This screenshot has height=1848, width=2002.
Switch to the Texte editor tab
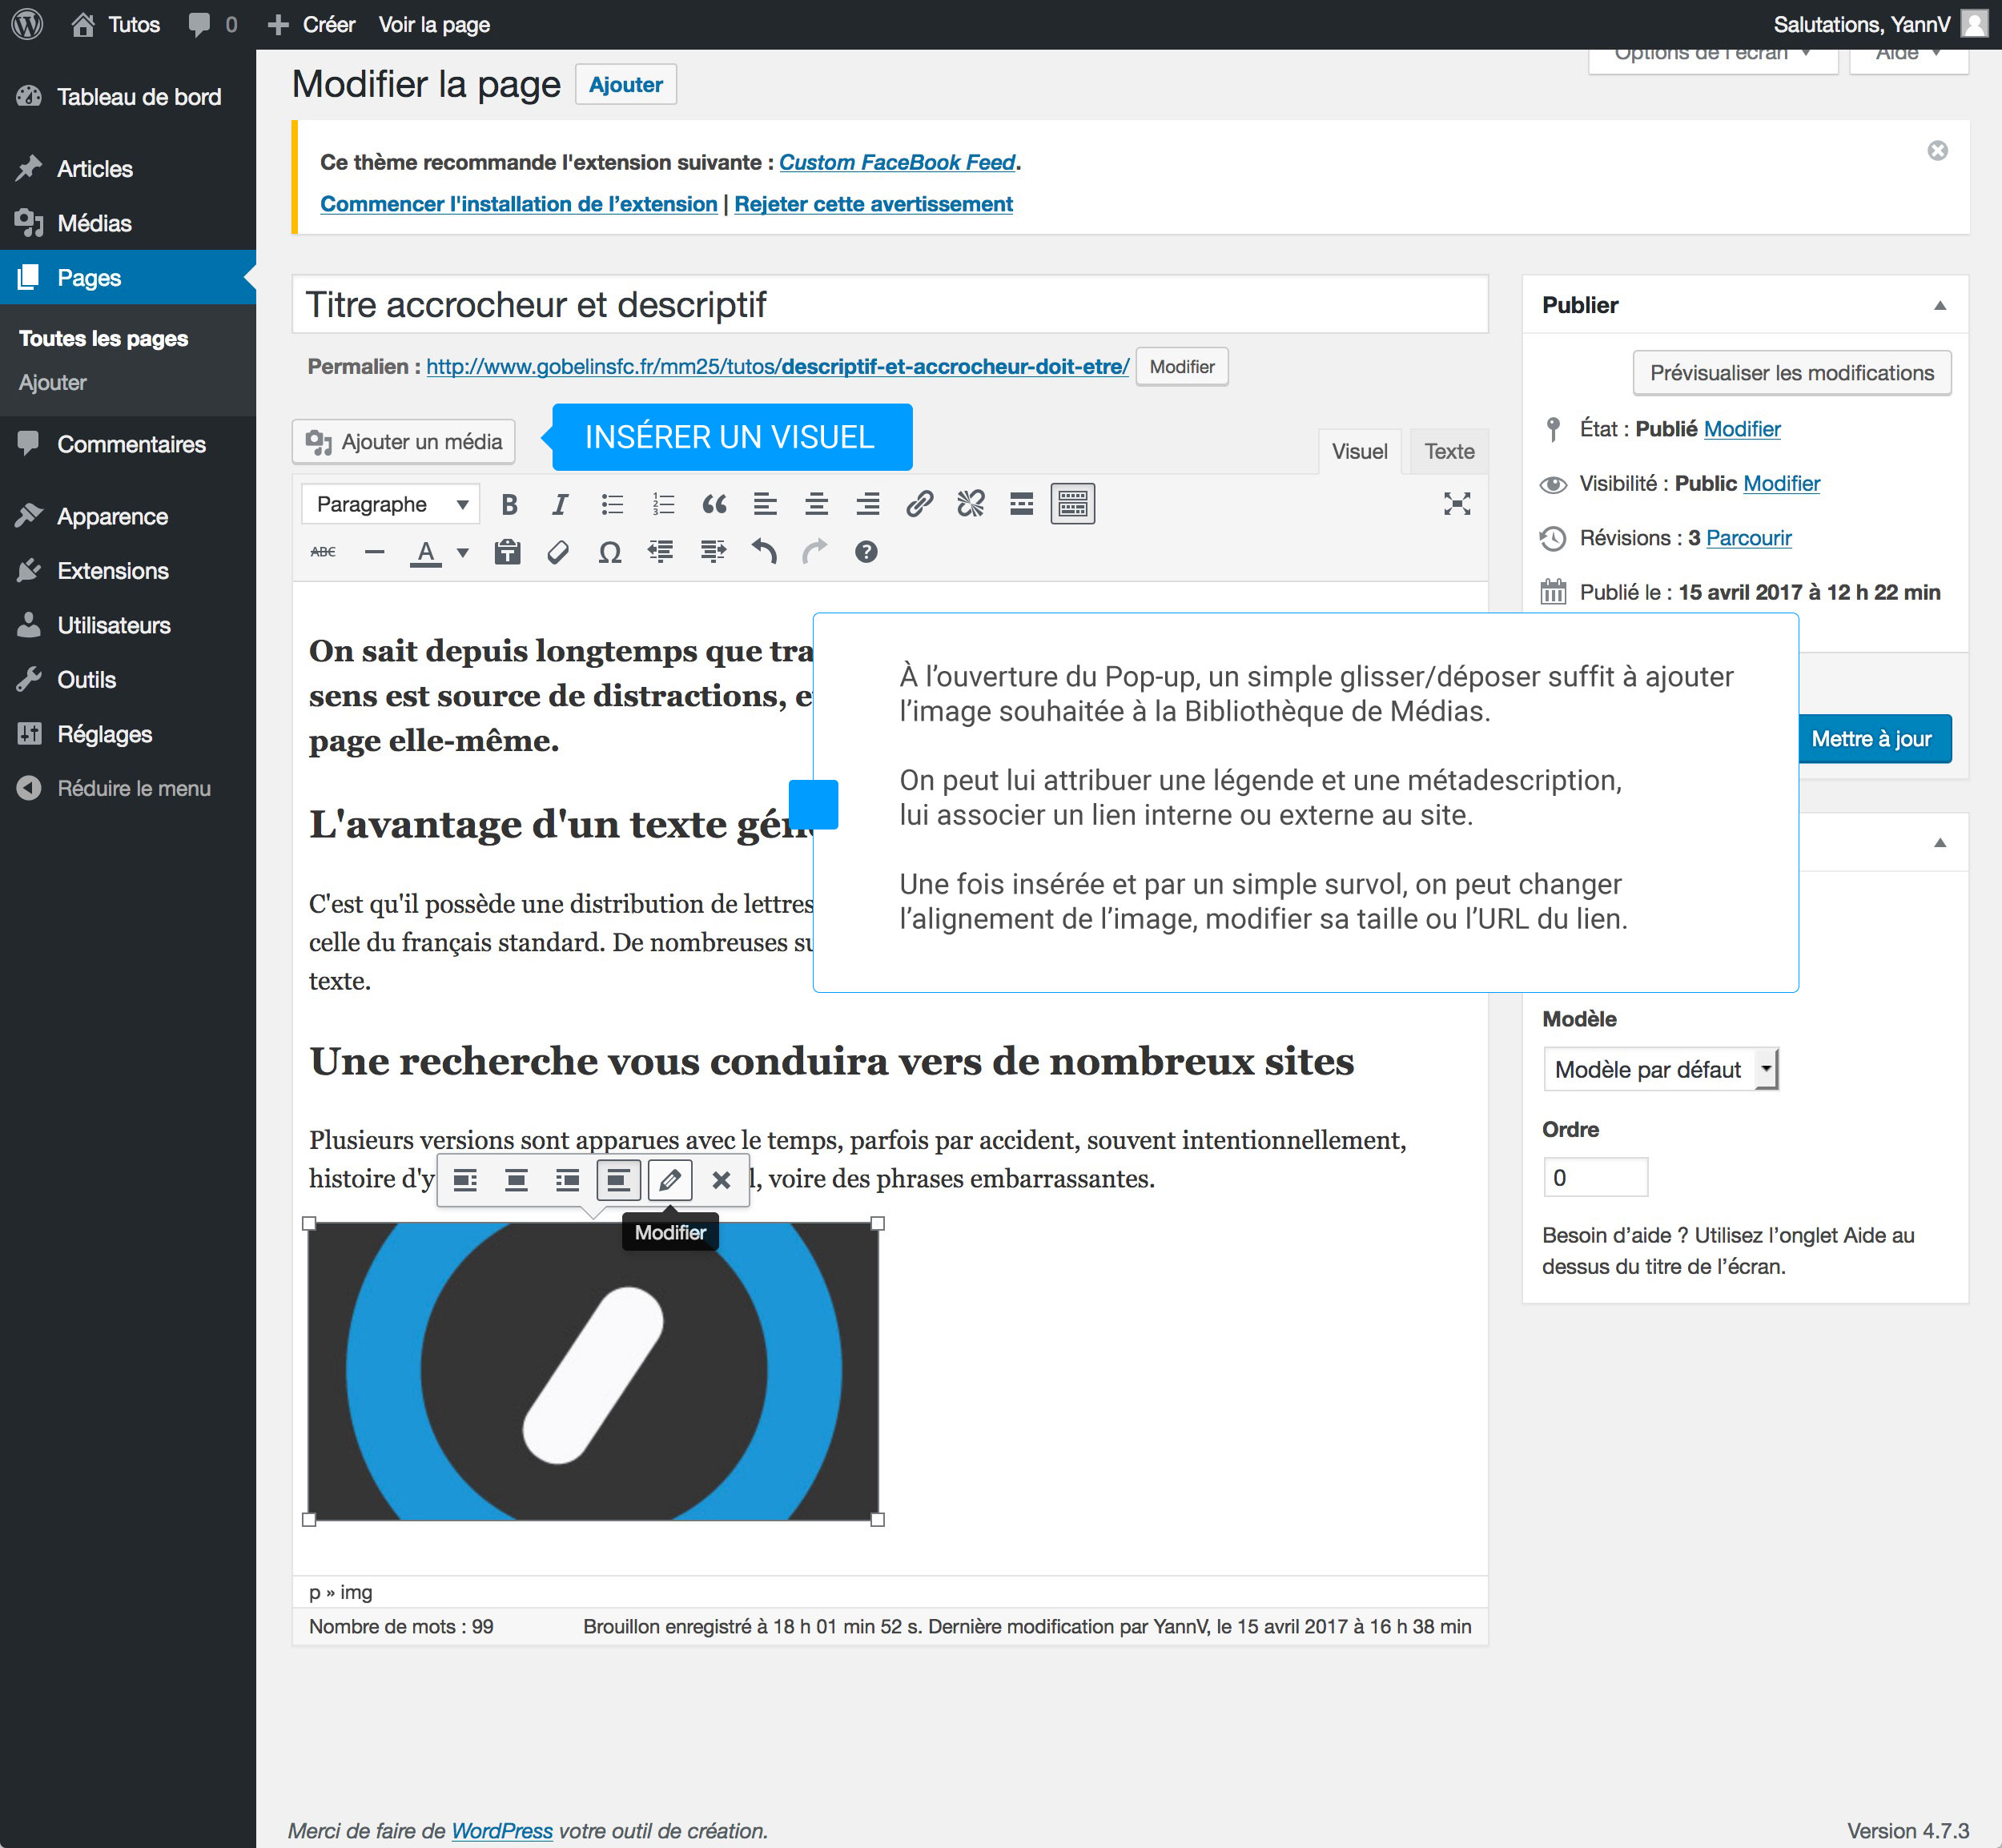point(1449,452)
